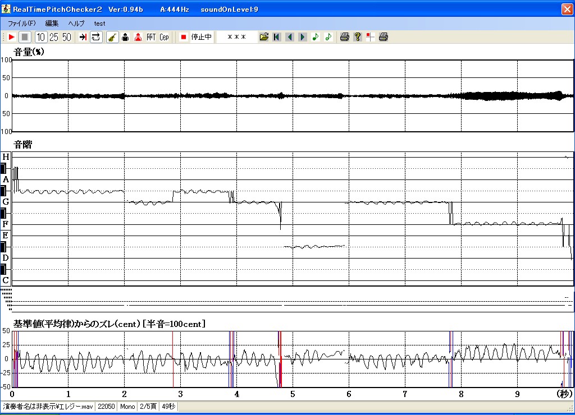575x415 pixels.
Task: Click the rightmost printer icon
Action: [x=383, y=37]
